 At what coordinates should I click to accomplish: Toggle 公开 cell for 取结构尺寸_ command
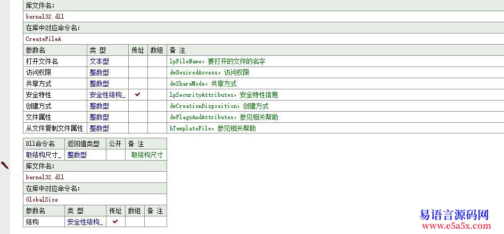(115, 155)
